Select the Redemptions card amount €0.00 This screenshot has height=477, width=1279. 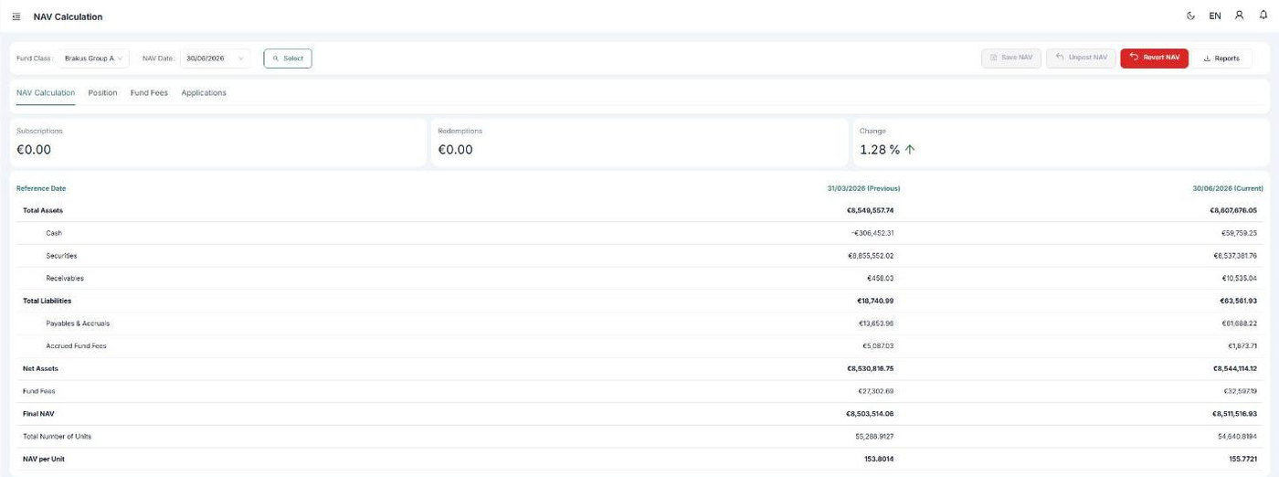455,150
